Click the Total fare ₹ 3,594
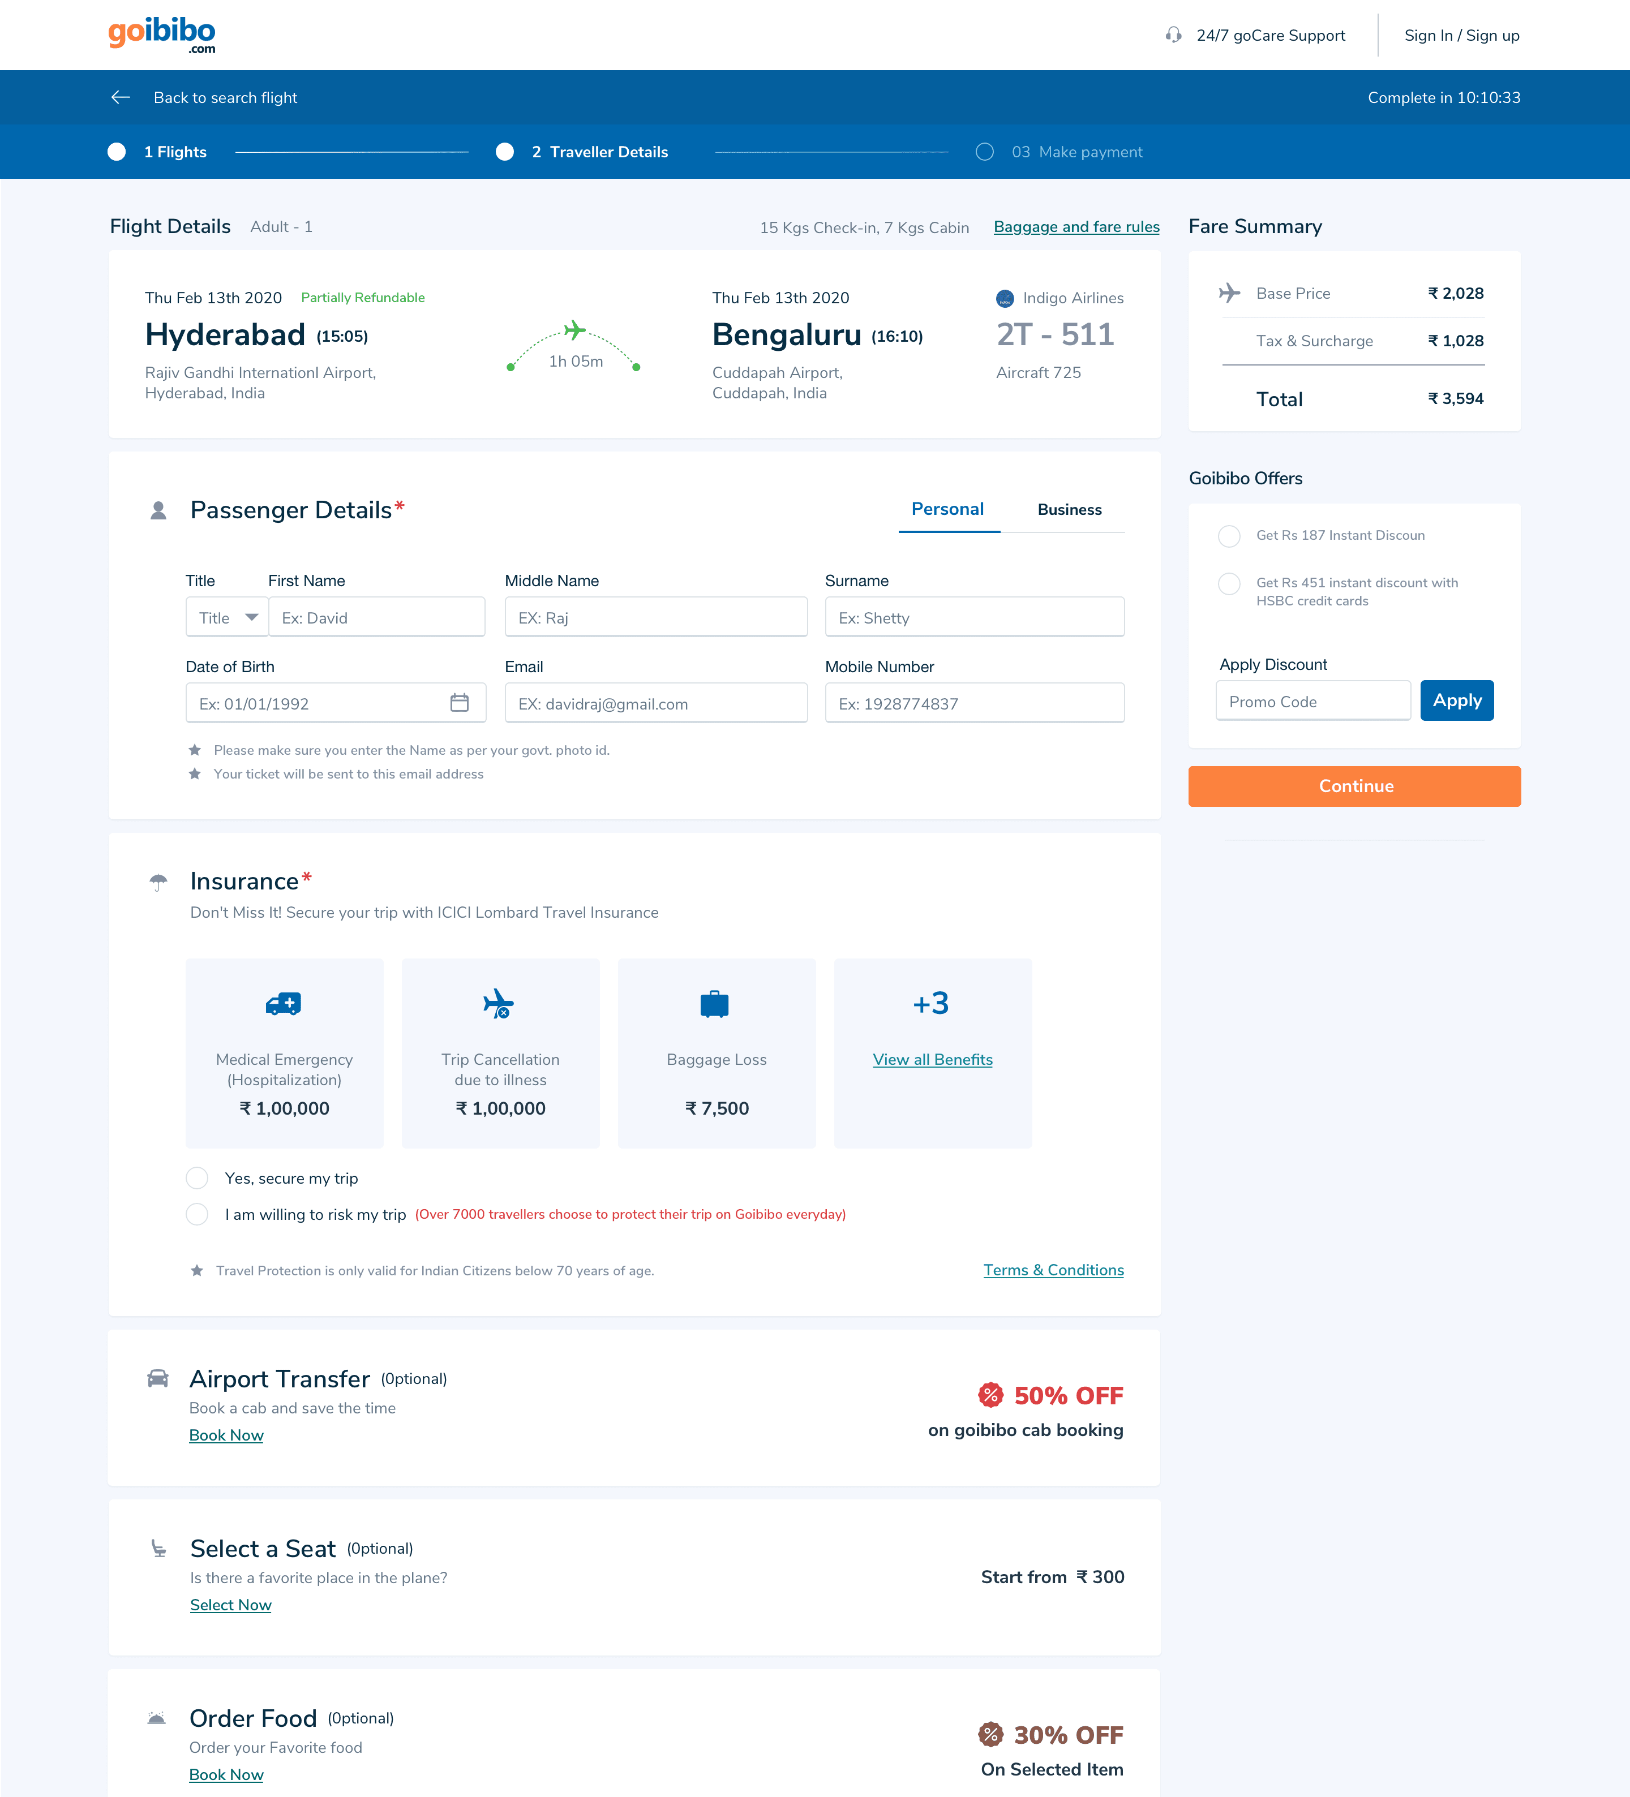The height and width of the screenshot is (1797, 1630). [x=1455, y=398]
